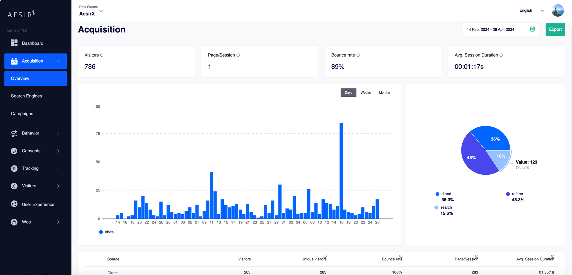Expand the AesirX data stream dropdown

click(x=101, y=11)
